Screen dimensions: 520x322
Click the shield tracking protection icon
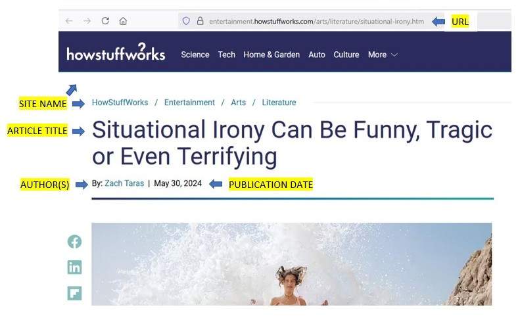(186, 21)
